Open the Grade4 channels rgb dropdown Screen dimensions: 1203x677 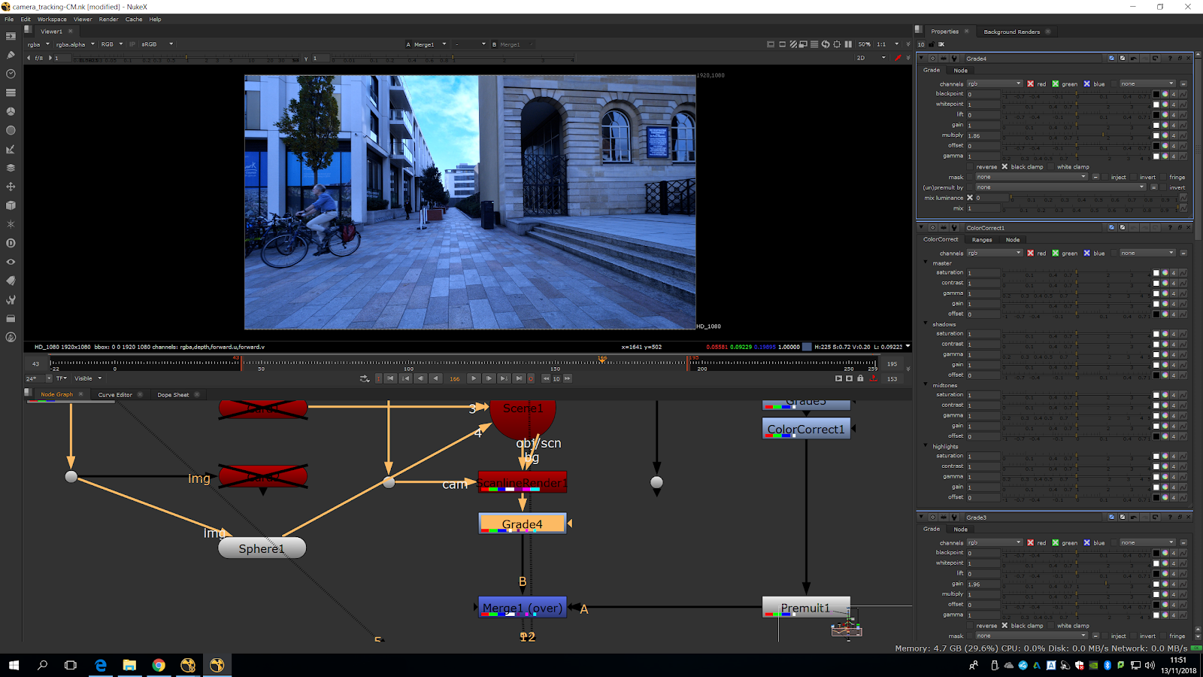(x=994, y=84)
